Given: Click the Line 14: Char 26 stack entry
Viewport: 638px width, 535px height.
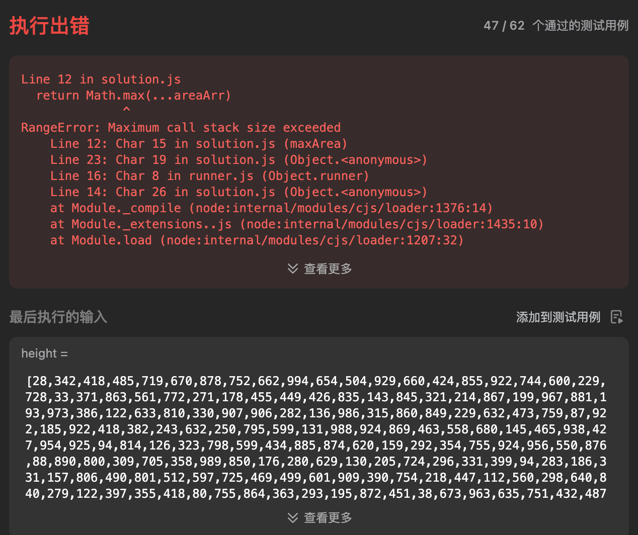Looking at the screenshot, I should click(x=238, y=192).
